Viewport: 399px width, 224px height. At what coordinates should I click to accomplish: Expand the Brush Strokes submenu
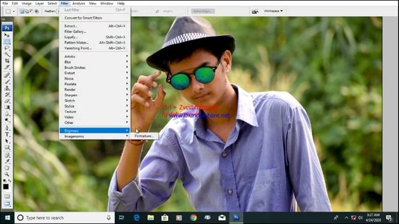point(95,68)
